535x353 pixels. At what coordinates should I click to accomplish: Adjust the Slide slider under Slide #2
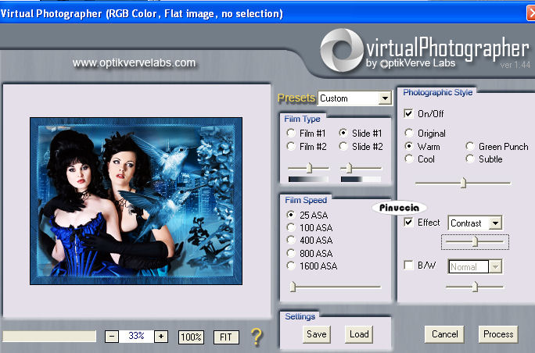coord(349,168)
